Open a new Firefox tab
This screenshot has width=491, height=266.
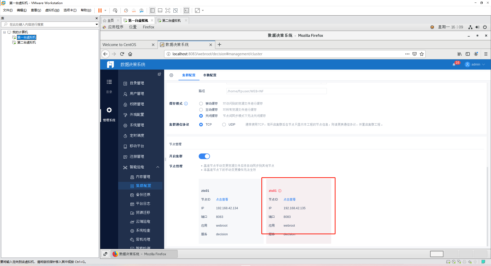pyautogui.click(x=219, y=45)
